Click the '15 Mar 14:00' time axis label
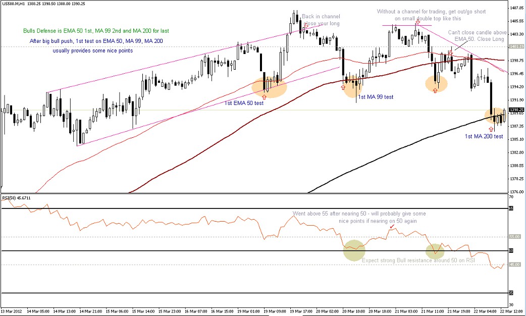526x316 pixels. click(143, 311)
